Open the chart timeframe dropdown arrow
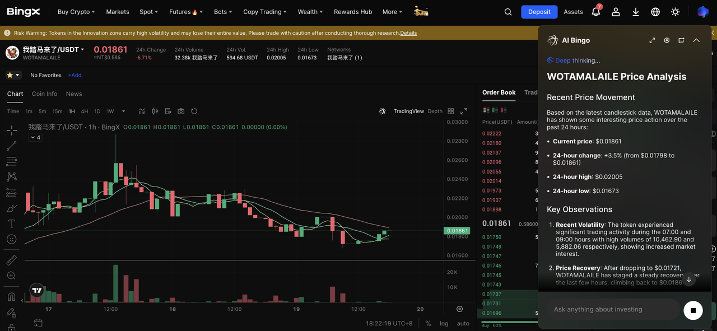 click(124, 111)
